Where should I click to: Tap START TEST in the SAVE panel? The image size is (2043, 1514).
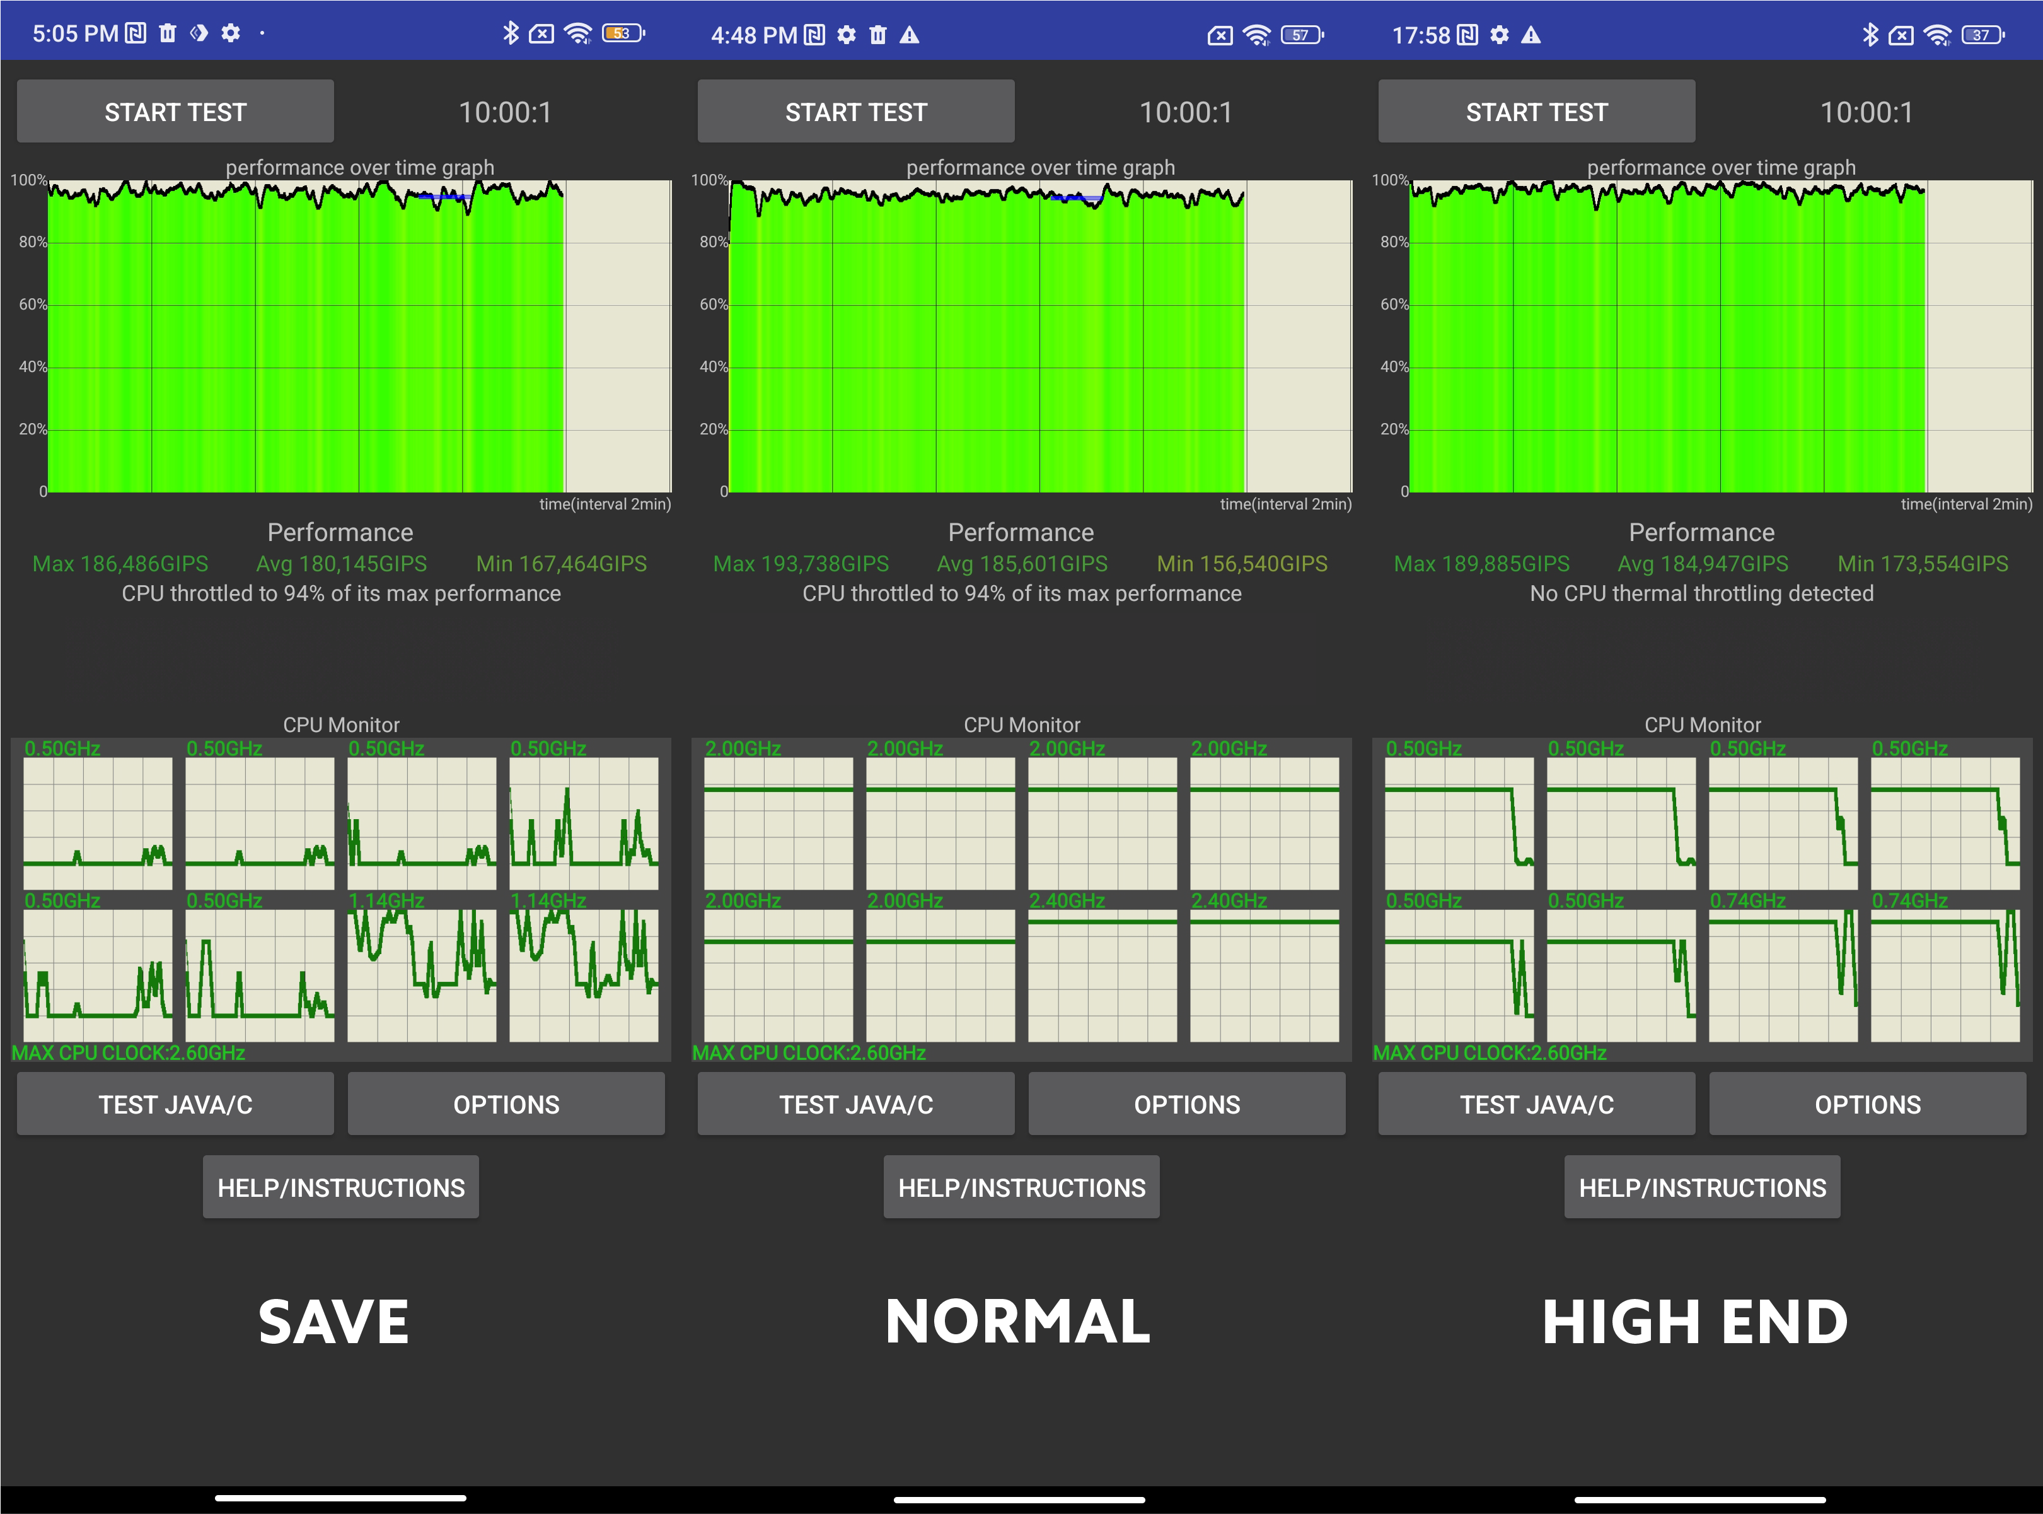point(175,112)
